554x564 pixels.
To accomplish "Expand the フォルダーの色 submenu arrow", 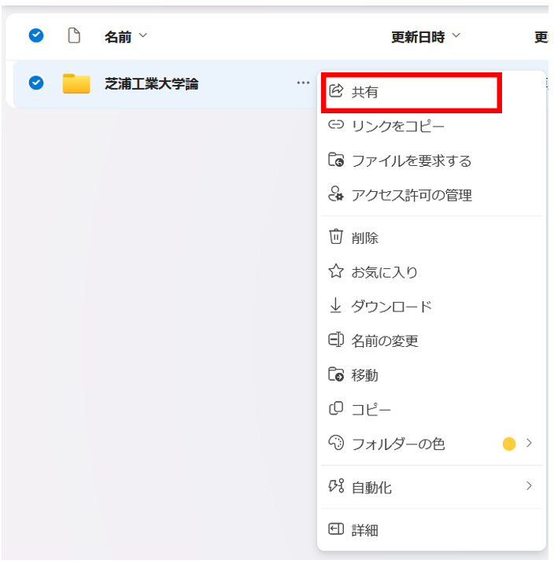I will [x=529, y=443].
